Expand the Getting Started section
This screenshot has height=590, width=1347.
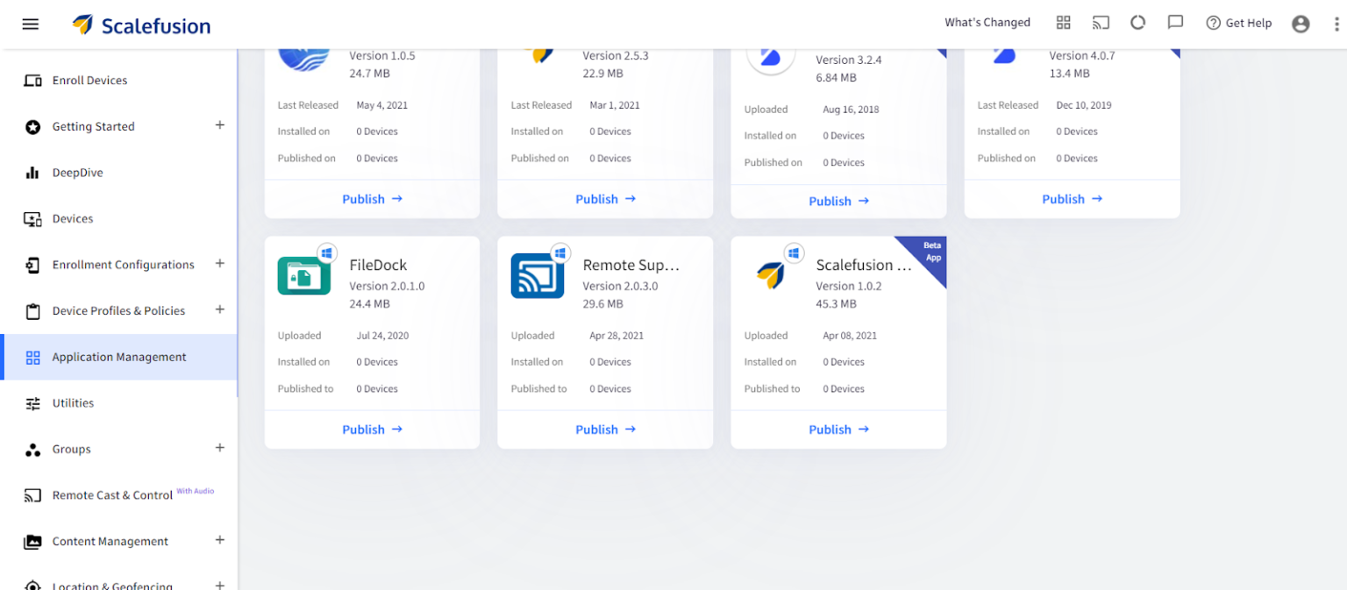tap(220, 125)
